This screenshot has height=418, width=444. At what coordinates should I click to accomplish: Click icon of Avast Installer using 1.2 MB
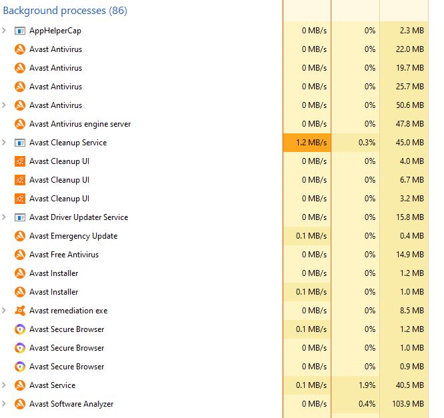tap(20, 273)
